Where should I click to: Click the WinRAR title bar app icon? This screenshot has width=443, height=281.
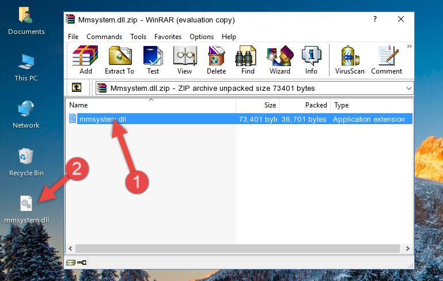click(x=70, y=19)
